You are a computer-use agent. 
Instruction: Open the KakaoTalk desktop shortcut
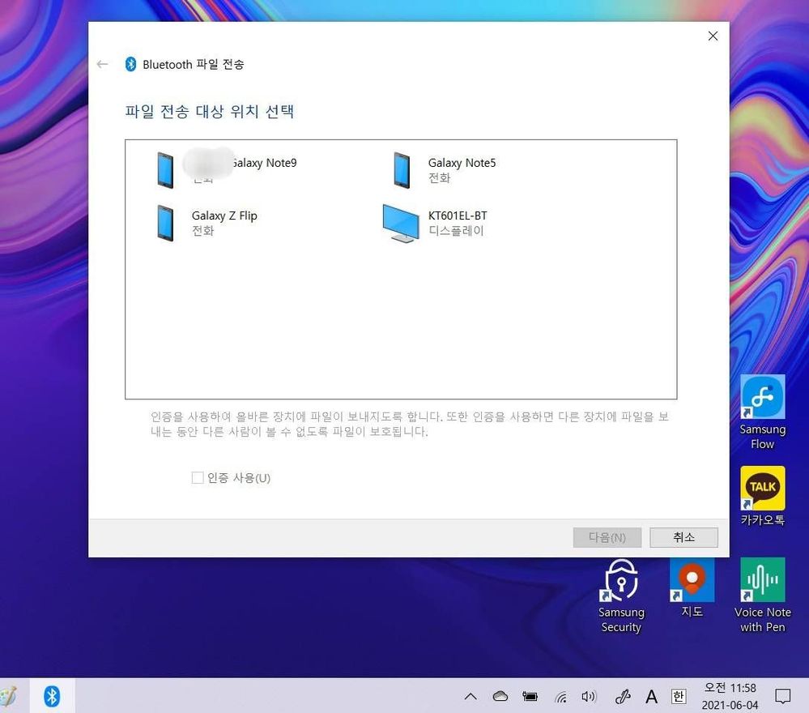[762, 496]
